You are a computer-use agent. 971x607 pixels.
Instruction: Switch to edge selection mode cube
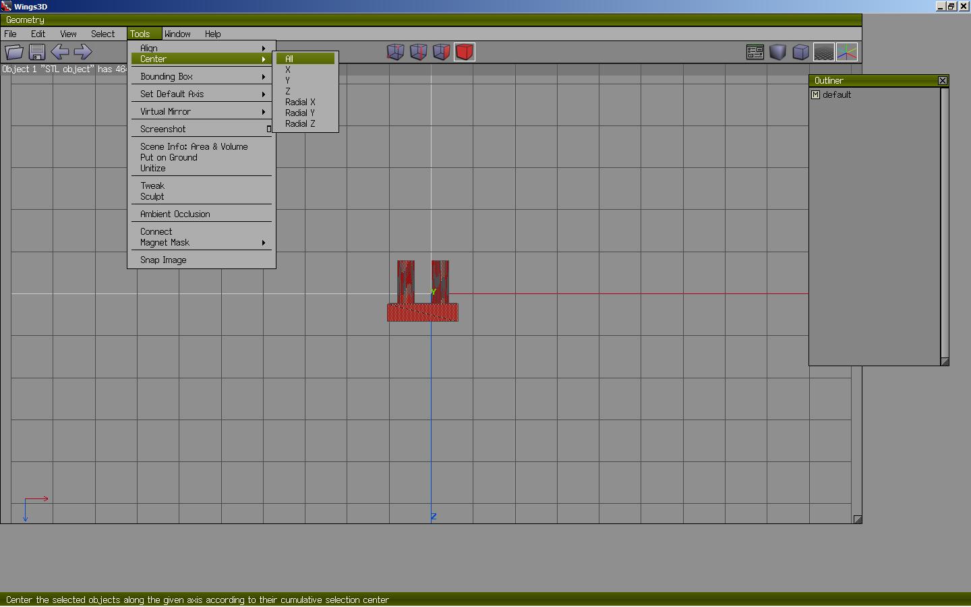pyautogui.click(x=419, y=52)
